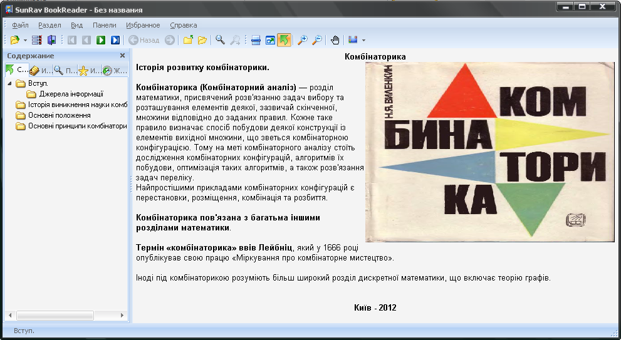The width and height of the screenshot is (621, 340).
Task: Jump to the last section with the blue arrow
Action: tap(115, 40)
